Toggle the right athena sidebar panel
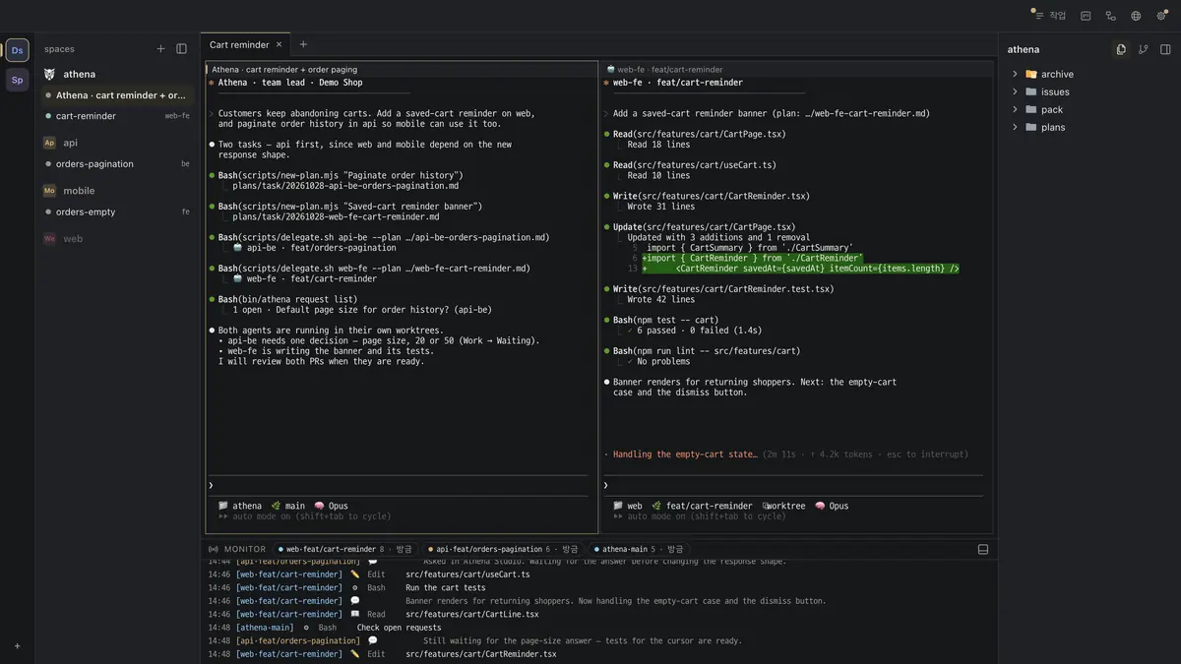Screen dimensions: 1181x664 click(1165, 49)
